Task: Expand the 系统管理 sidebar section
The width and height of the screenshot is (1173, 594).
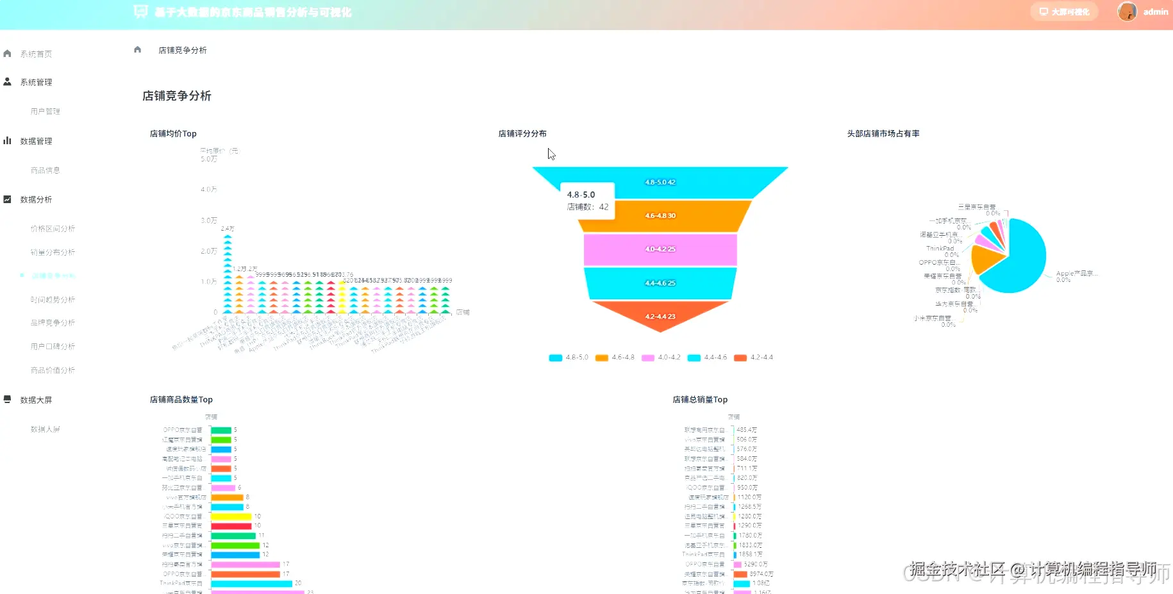Action: 36,82
